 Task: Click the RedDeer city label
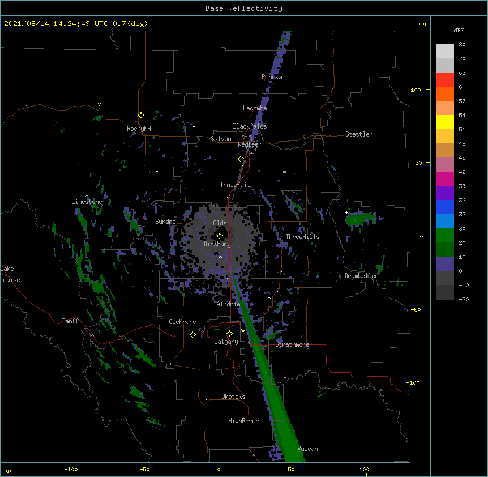(249, 144)
